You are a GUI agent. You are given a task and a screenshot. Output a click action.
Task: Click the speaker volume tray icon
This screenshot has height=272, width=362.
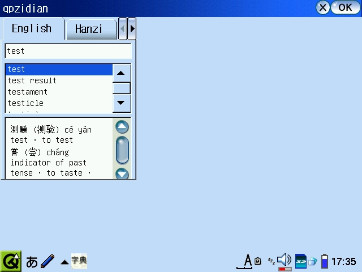(x=285, y=261)
